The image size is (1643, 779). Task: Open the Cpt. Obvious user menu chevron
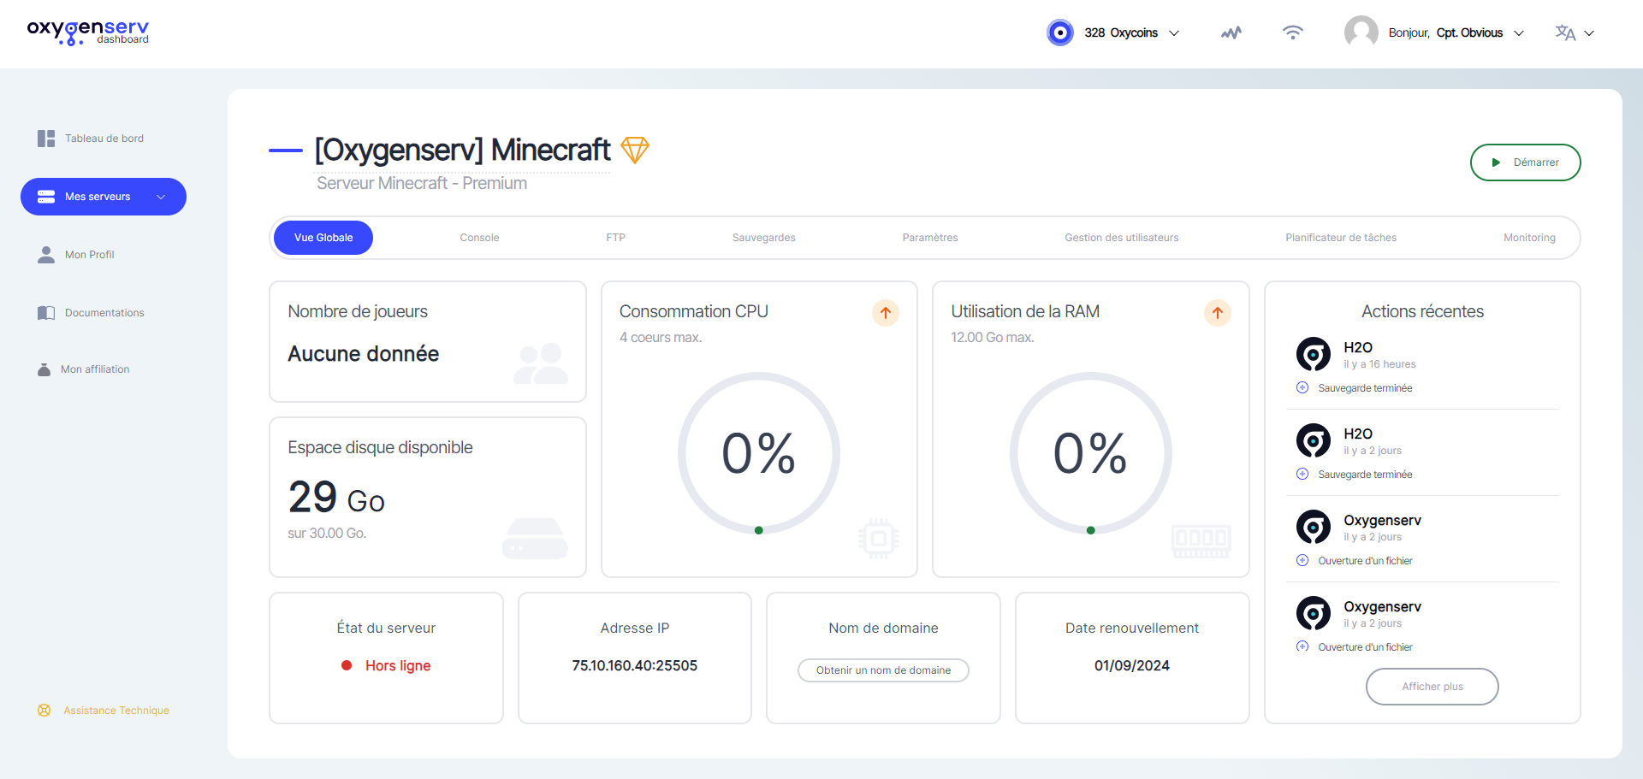[1519, 33]
